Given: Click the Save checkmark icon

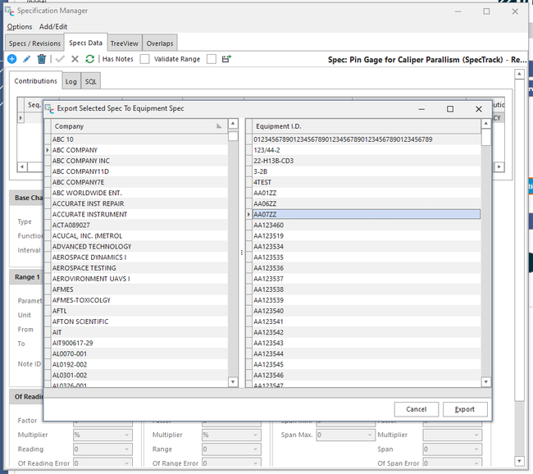Looking at the screenshot, I should pos(60,59).
